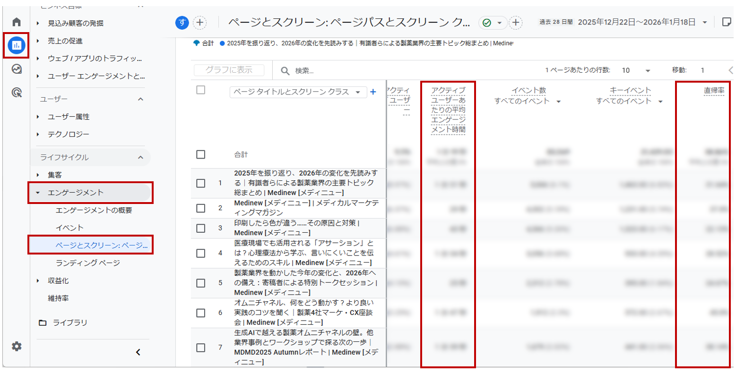736x373 pixels.
Task: Select the Home icon in the sidebar
Action: coord(16,21)
